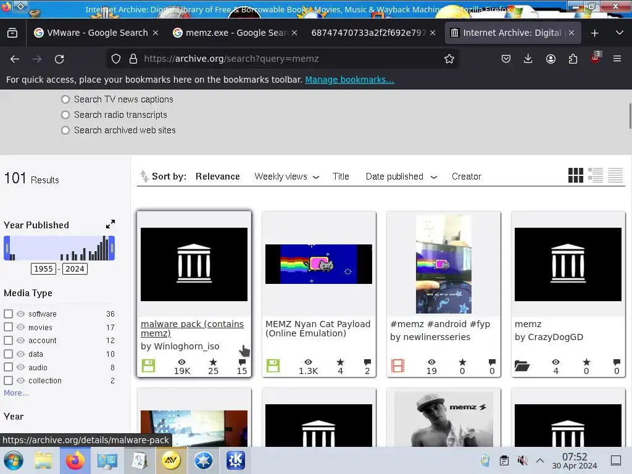Screen dimensions: 632x474
Task: Click the muted volume icon in system tray
Action: 522,460
